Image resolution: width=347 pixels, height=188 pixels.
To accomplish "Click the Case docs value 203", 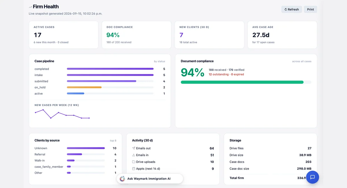I will pyautogui.click(x=308, y=162).
